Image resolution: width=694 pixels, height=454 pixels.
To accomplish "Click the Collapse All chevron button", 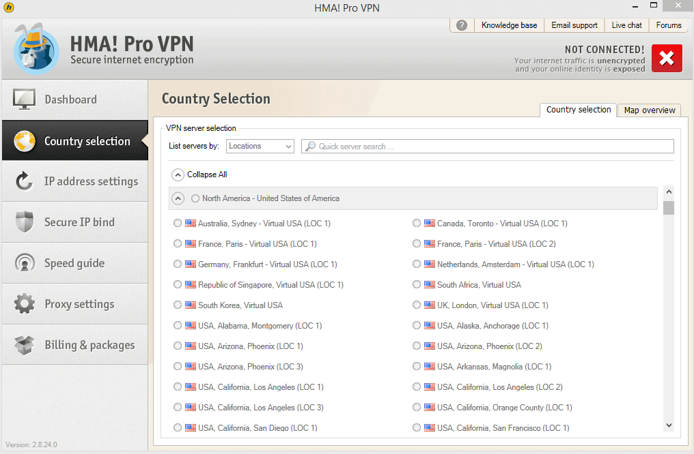I will point(178,175).
